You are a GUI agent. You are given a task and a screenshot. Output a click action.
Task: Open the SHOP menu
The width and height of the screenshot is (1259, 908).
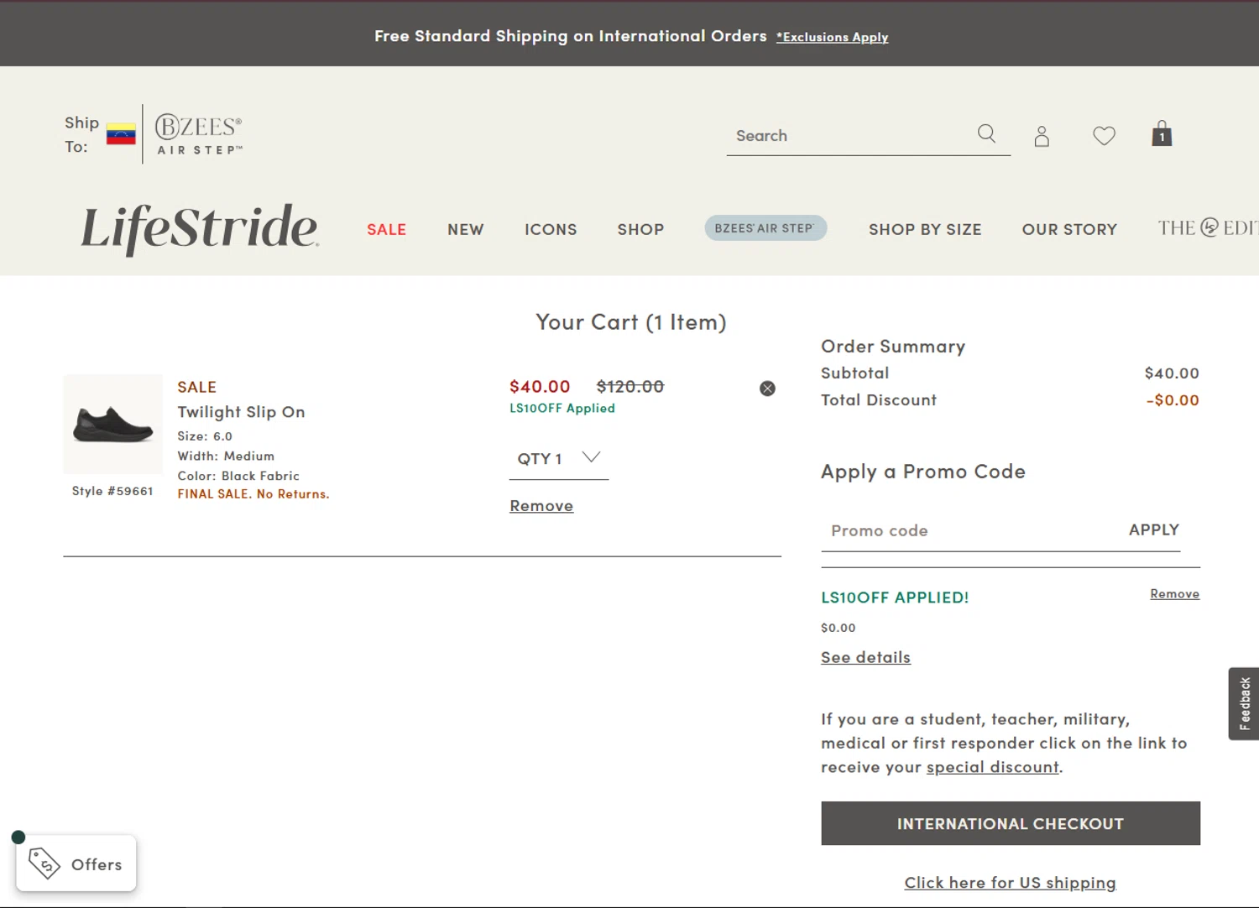pos(640,229)
